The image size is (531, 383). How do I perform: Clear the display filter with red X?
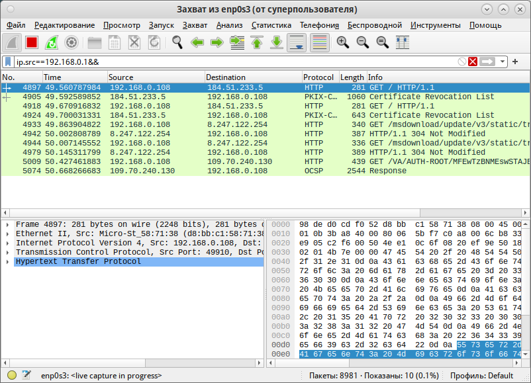pos(473,62)
